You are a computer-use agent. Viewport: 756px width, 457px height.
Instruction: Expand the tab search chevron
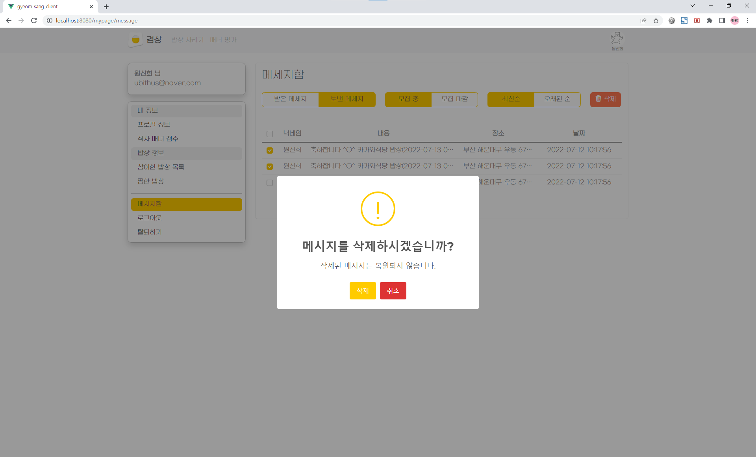tap(693, 6)
